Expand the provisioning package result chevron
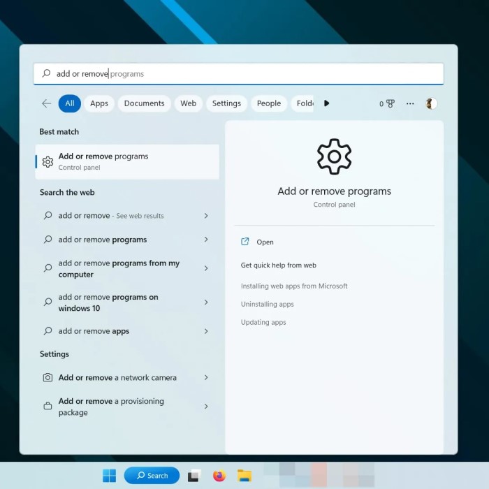 click(x=206, y=407)
